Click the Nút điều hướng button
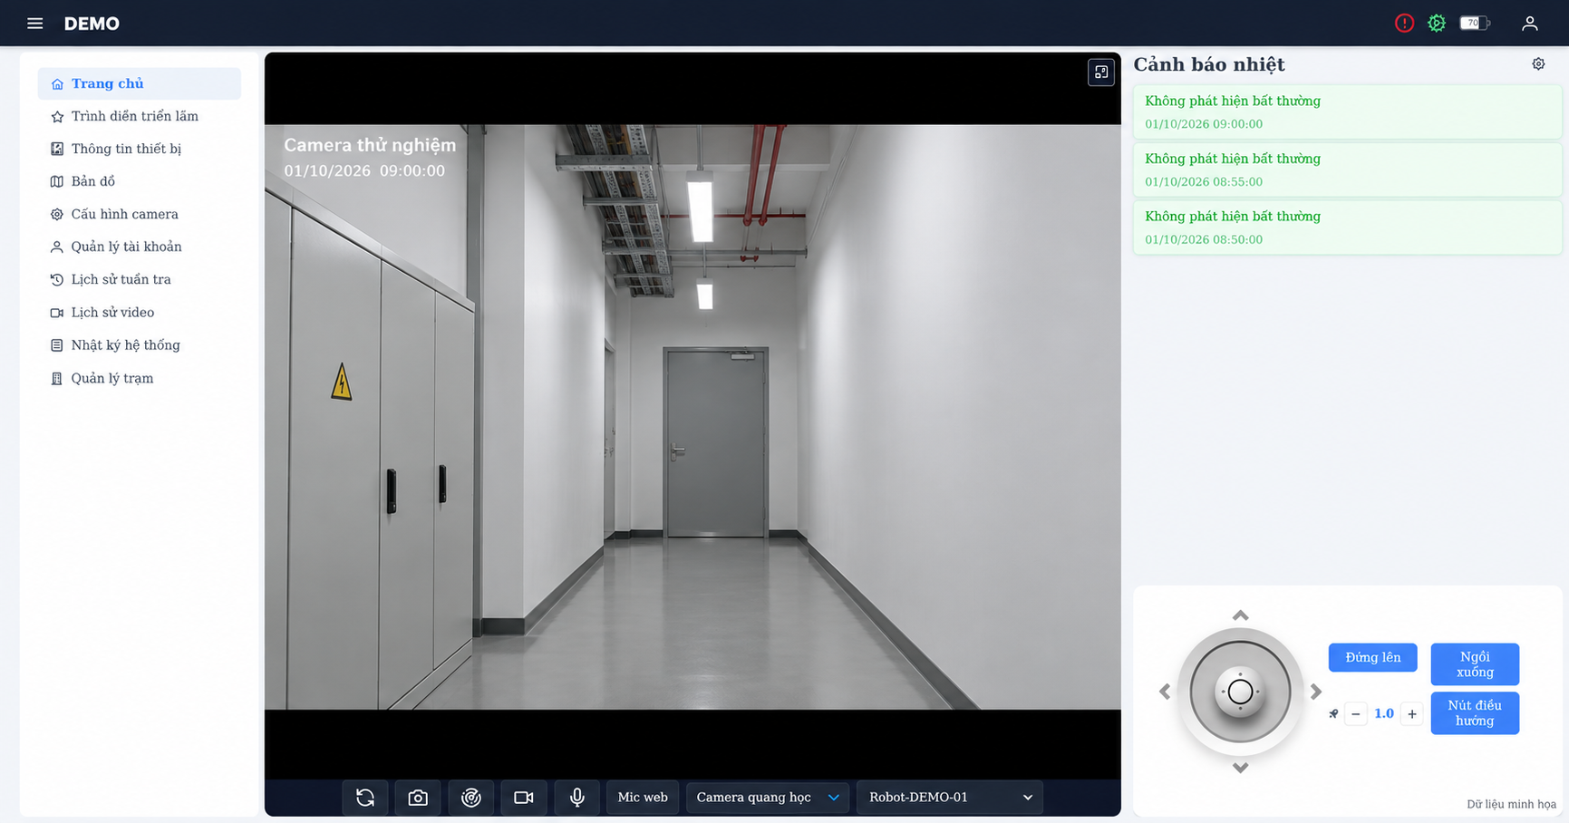Image resolution: width=1569 pixels, height=823 pixels. pyautogui.click(x=1475, y=713)
